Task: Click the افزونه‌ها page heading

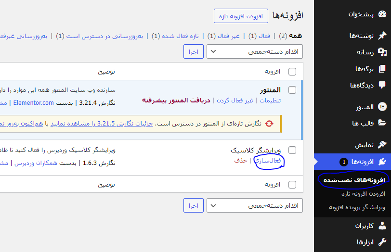Action: 288,16
